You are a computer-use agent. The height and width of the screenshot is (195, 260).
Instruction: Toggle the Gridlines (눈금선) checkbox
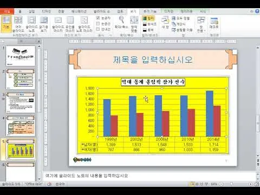coord(103,24)
